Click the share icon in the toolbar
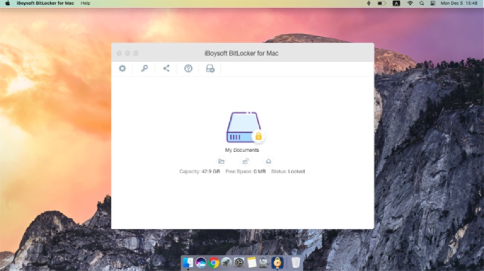Image resolution: width=484 pixels, height=271 pixels. [x=166, y=68]
